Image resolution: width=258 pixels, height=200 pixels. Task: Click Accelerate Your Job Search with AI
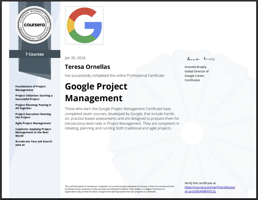pos(34,143)
